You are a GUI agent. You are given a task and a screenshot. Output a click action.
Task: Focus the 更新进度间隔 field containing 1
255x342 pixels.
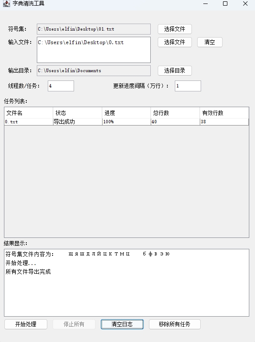188,86
